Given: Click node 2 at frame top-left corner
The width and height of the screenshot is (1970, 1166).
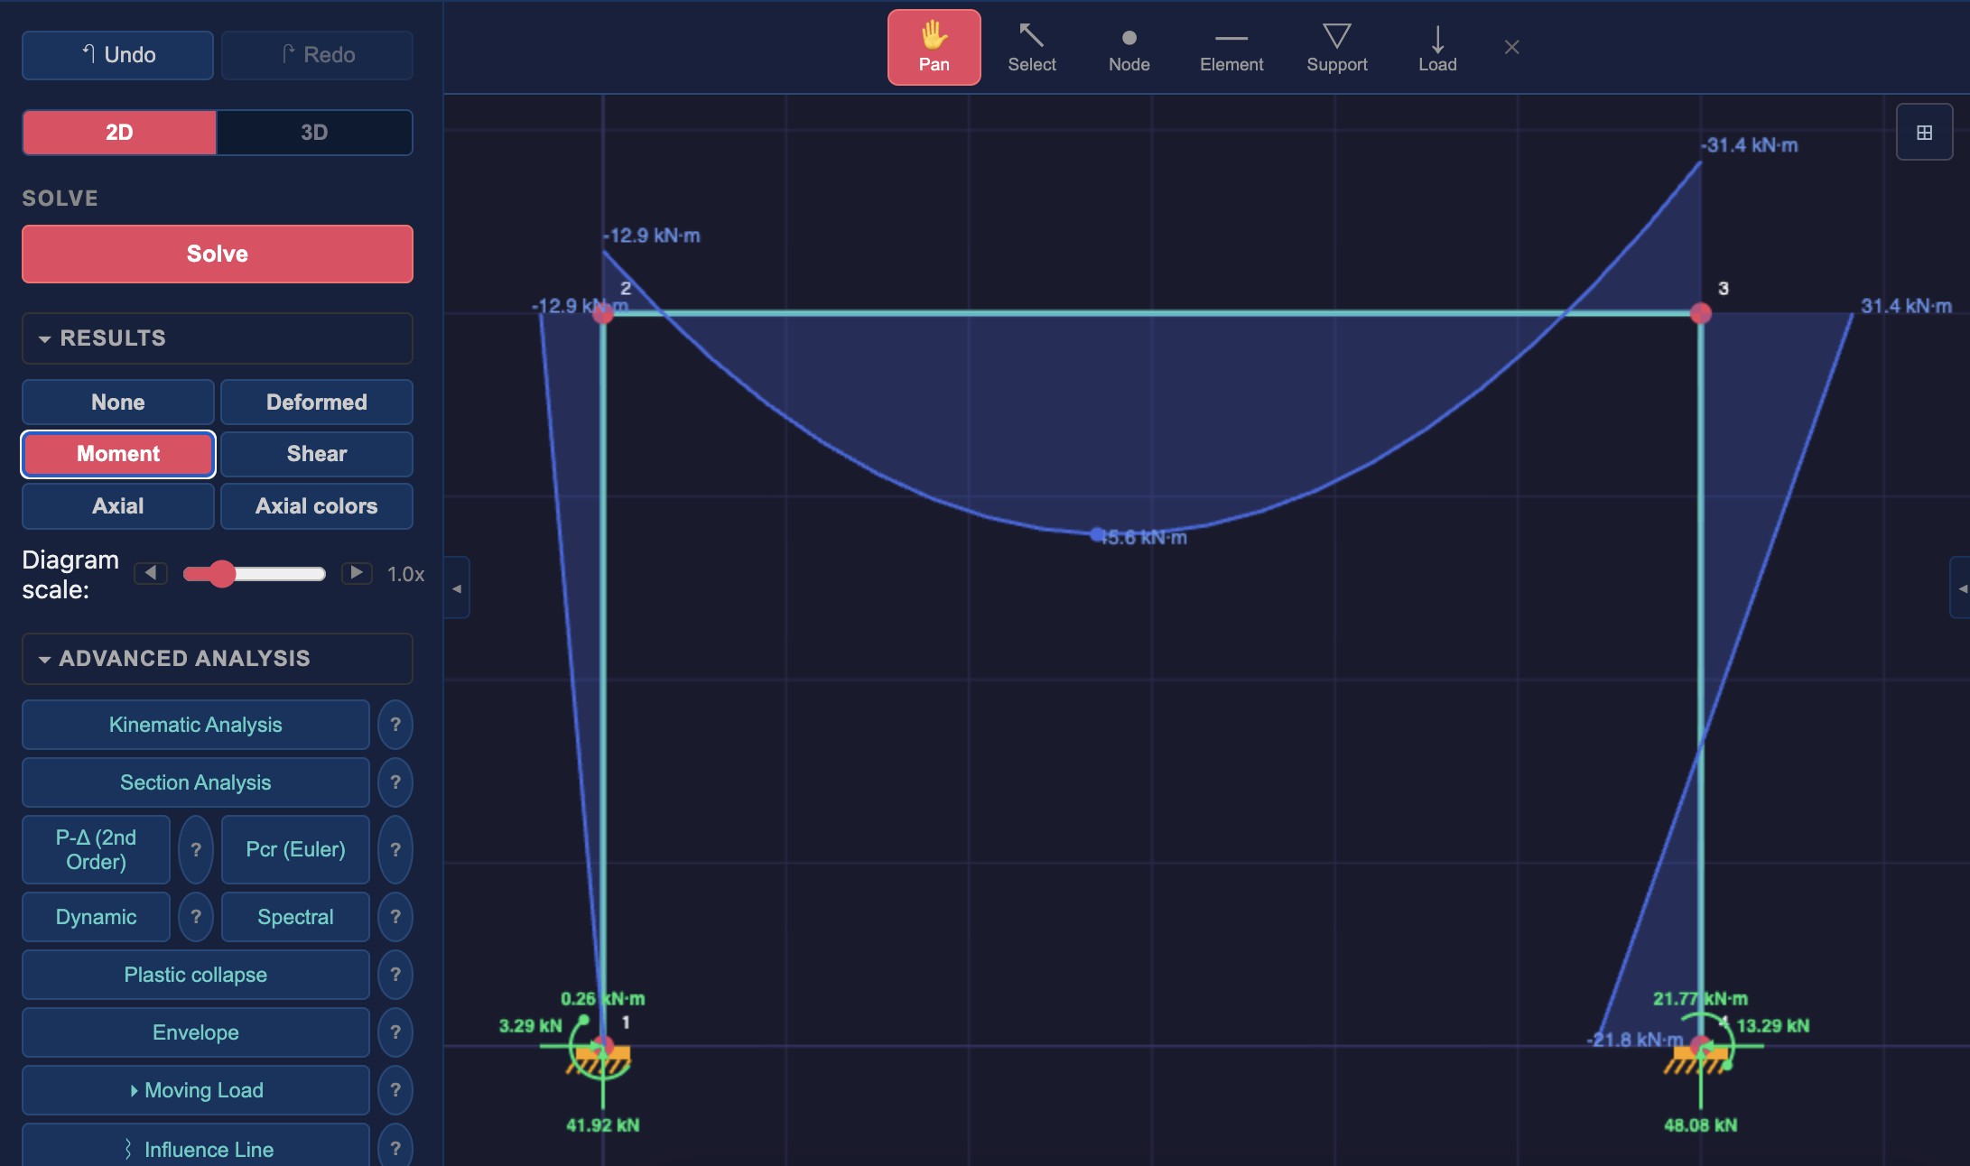Looking at the screenshot, I should point(603,313).
